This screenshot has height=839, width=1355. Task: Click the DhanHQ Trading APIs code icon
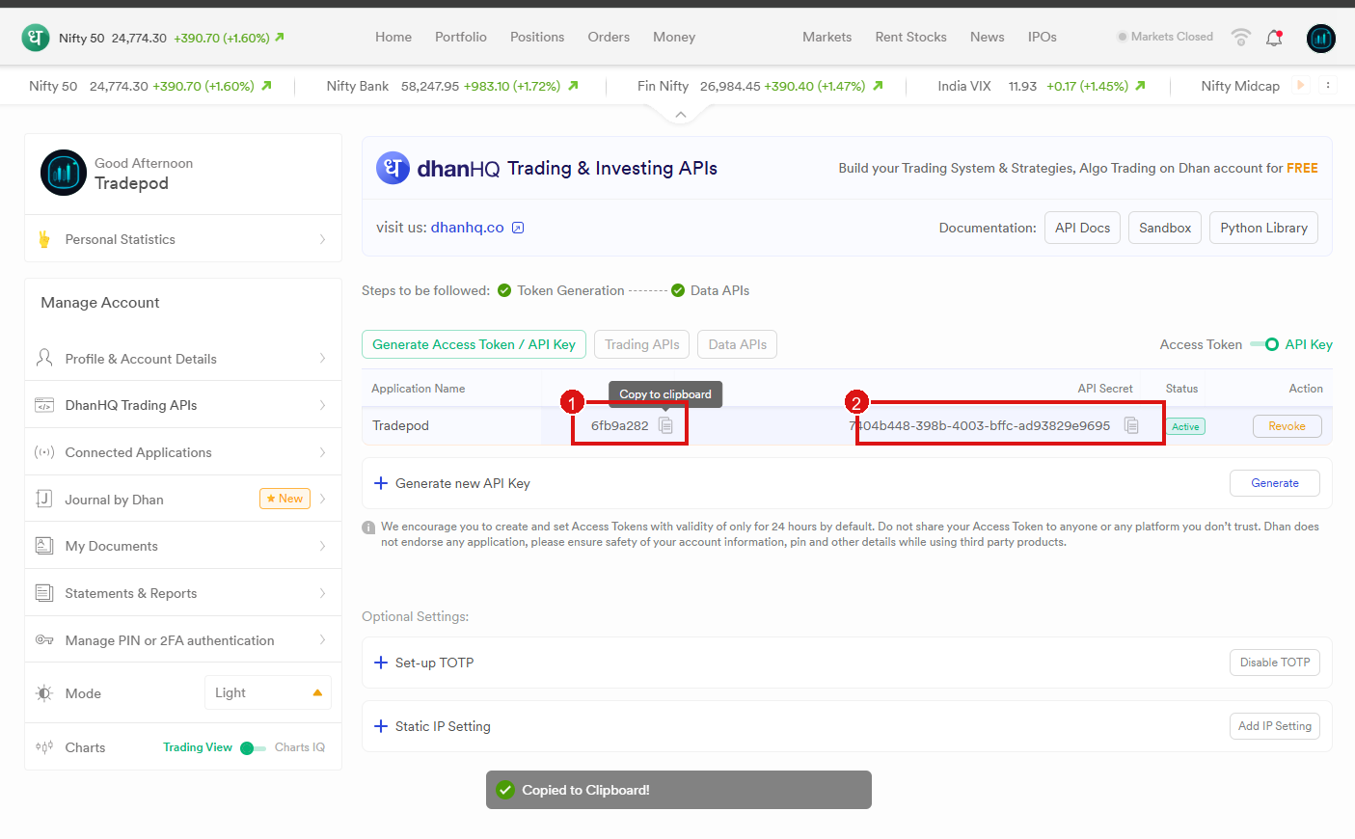pos(44,405)
